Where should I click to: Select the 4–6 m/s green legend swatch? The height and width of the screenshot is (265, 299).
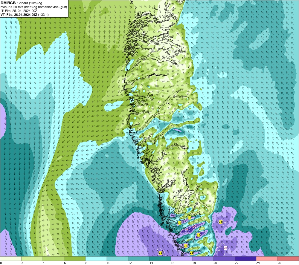coord(54,259)
